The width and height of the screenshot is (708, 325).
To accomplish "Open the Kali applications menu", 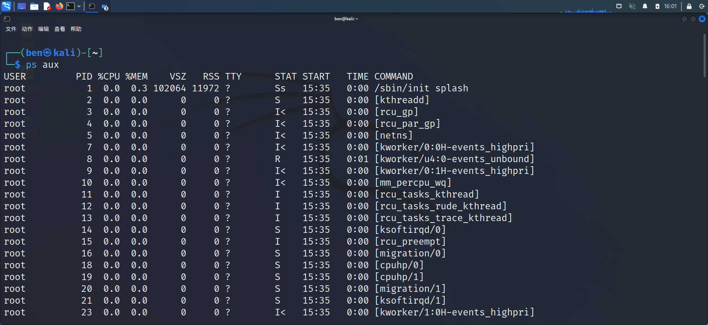I will click(7, 6).
